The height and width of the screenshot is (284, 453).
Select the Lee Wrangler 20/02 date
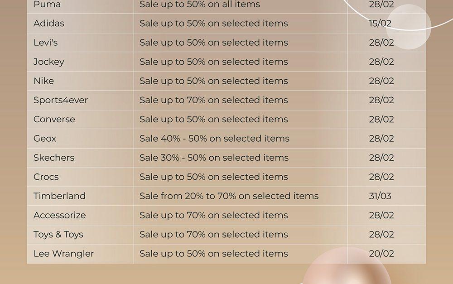pyautogui.click(x=381, y=254)
